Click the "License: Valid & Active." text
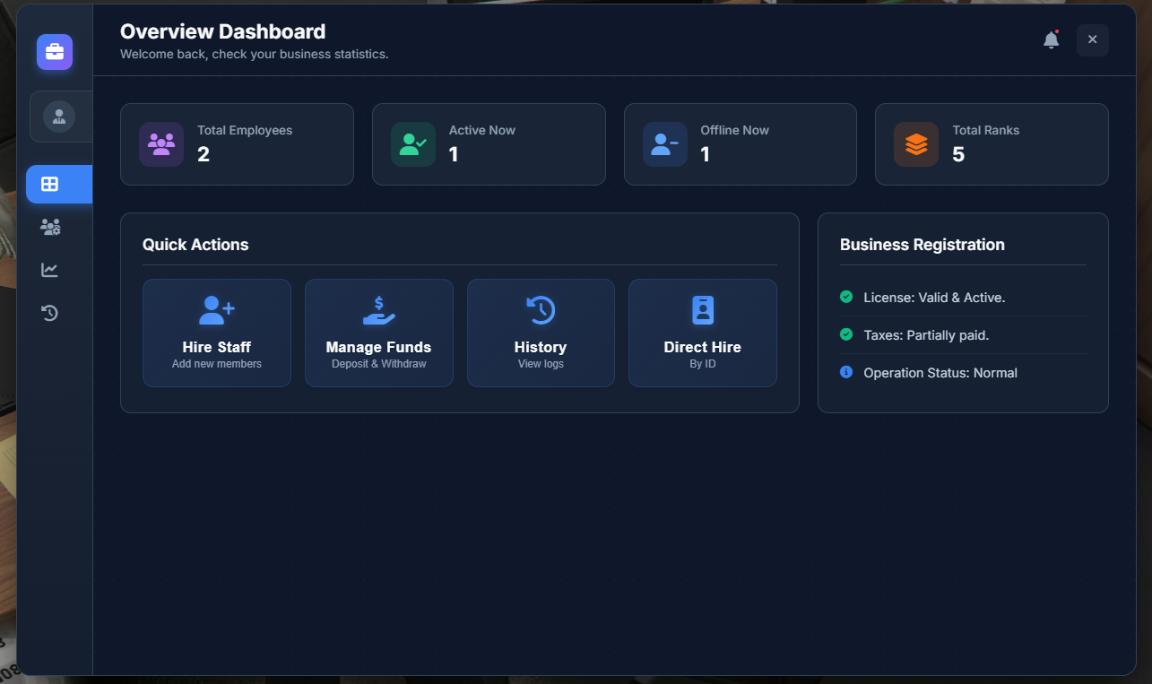The image size is (1152, 684). 934,298
